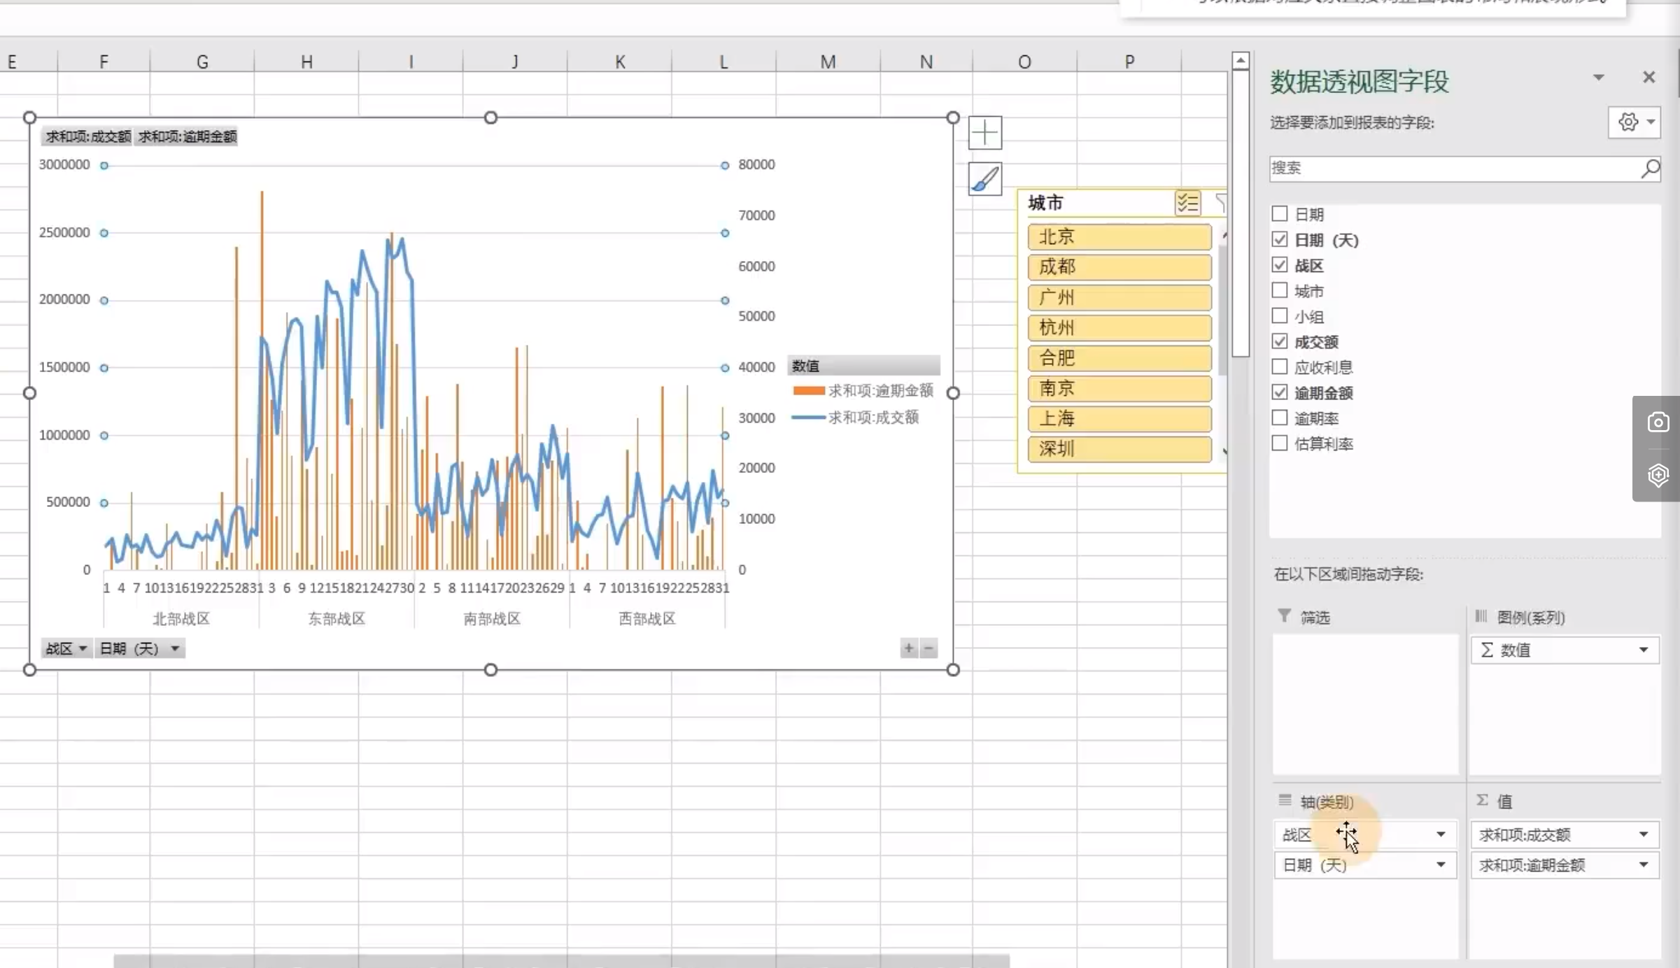Check the 应收利息 field checkbox
This screenshot has width=1680, height=968.
pyautogui.click(x=1279, y=366)
